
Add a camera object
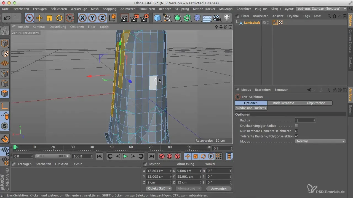click(x=217, y=18)
